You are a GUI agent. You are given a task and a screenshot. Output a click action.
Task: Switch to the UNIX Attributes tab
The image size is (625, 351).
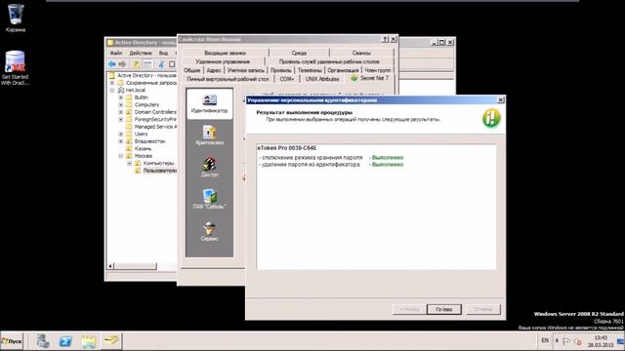pyautogui.click(x=322, y=79)
